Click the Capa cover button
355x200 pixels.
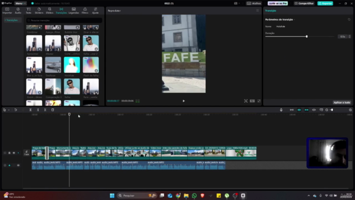(x=27, y=153)
